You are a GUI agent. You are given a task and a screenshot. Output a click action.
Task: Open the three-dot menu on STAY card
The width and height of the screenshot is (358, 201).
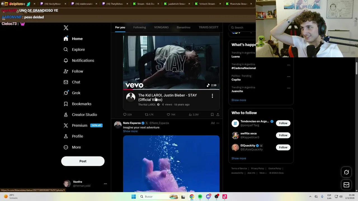coord(212,96)
